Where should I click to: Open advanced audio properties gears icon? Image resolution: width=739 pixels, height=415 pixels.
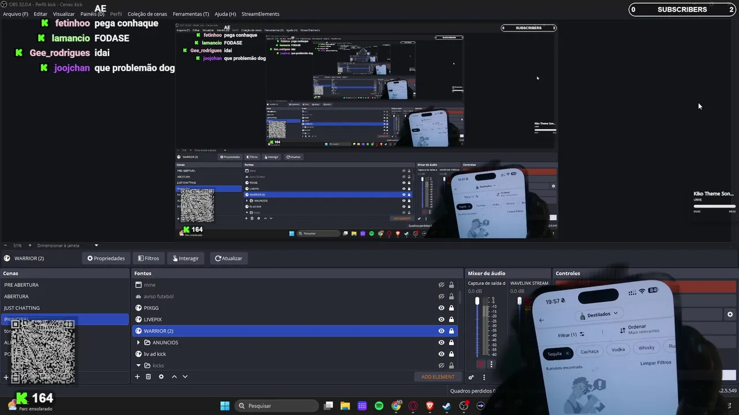471,377
